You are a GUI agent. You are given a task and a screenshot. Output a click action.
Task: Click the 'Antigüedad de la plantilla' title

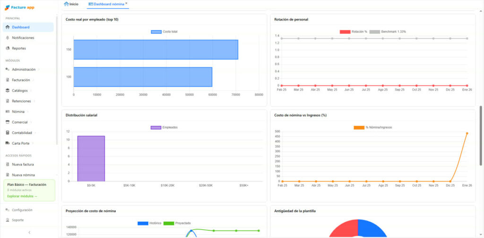[295, 211]
